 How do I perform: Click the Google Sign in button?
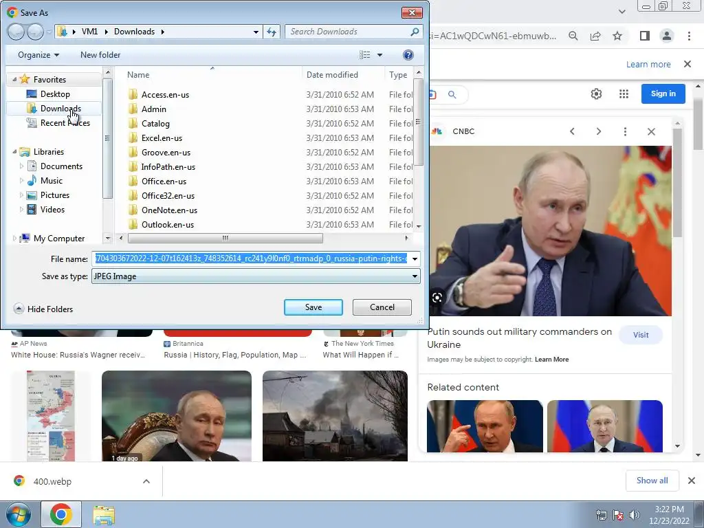[x=663, y=93]
